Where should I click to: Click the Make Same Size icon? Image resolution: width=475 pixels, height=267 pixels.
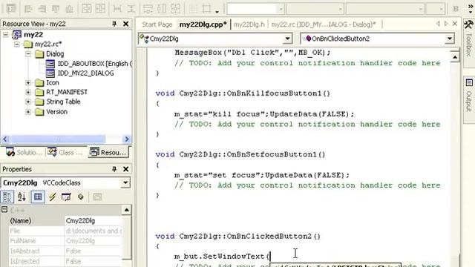pos(175,8)
